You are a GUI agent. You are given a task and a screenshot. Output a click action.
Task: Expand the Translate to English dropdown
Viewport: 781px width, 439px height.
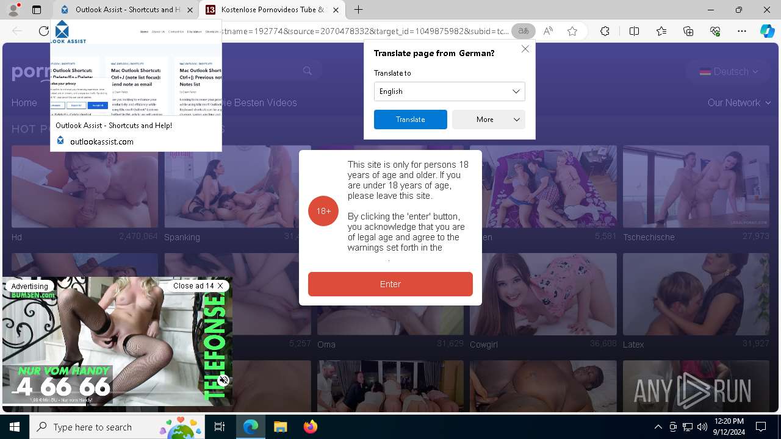coord(450,91)
